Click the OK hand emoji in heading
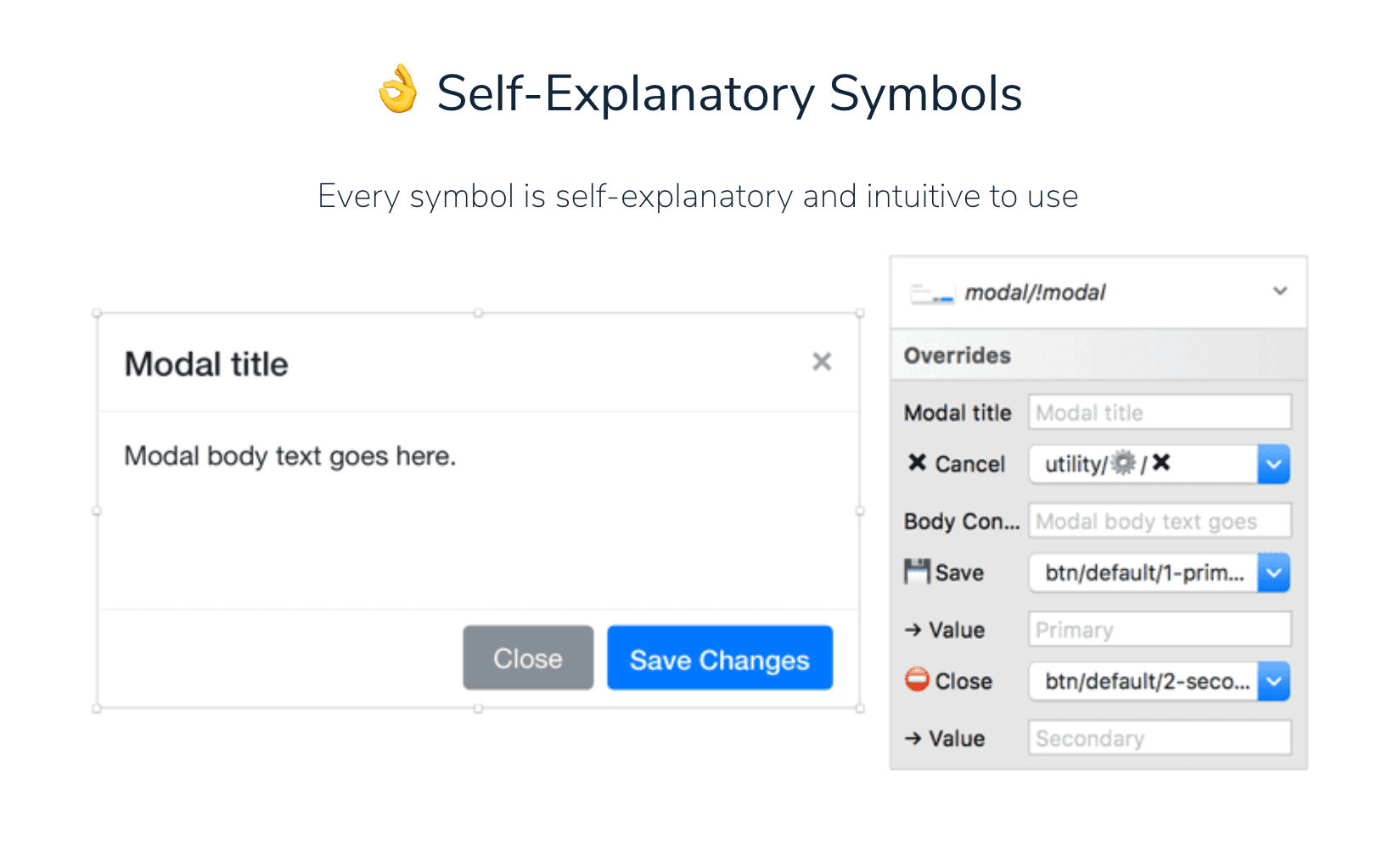1382x845 pixels. pyautogui.click(x=398, y=90)
